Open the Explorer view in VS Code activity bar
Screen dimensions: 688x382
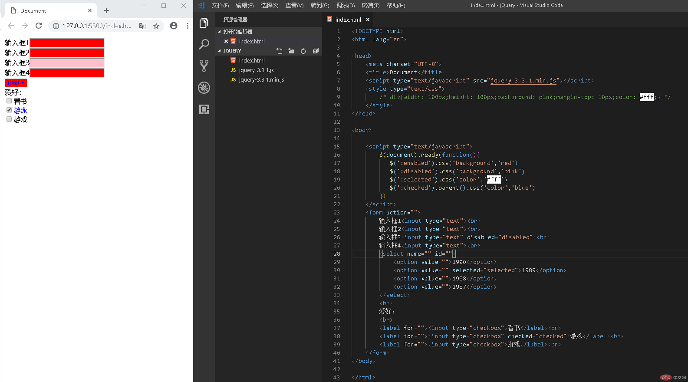(x=204, y=23)
